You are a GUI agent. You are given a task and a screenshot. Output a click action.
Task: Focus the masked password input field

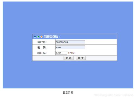click(70, 47)
